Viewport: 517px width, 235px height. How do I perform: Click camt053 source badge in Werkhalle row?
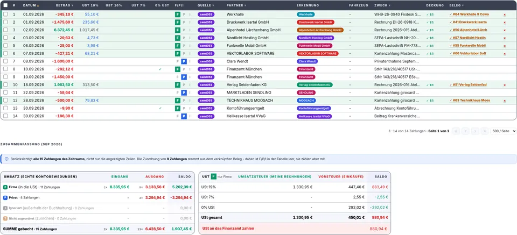point(206,15)
